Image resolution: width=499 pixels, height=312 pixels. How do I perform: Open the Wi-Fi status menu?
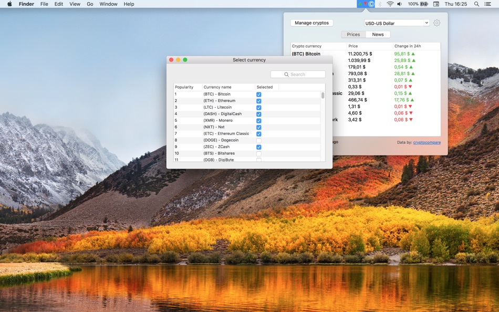tap(390, 4)
